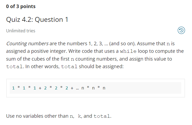Click the text Use no variables other than

click(x=37, y=116)
